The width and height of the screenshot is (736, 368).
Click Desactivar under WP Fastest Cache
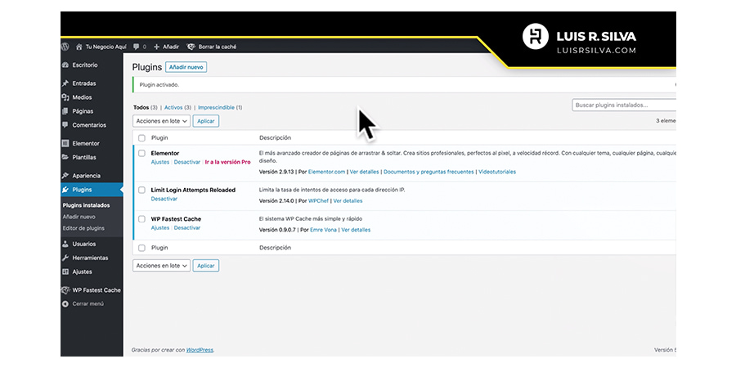(186, 227)
